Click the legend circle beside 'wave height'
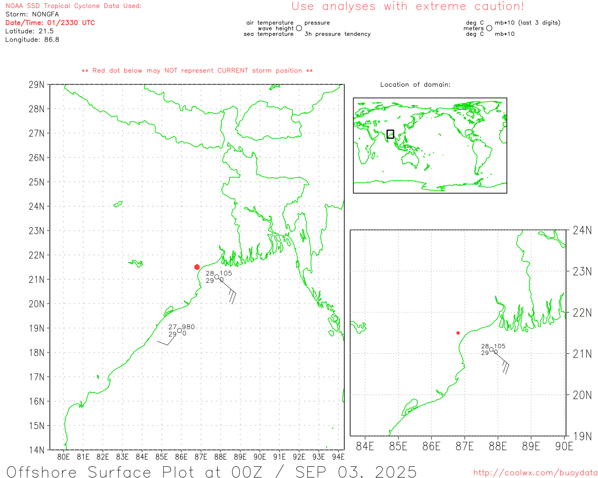 [299, 28]
